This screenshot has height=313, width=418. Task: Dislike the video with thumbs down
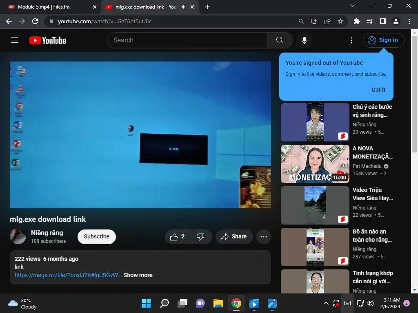(x=201, y=237)
